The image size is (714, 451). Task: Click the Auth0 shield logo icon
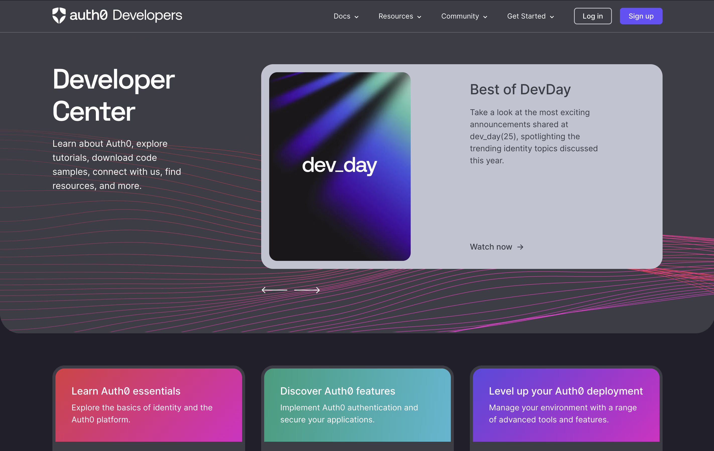[59, 15]
